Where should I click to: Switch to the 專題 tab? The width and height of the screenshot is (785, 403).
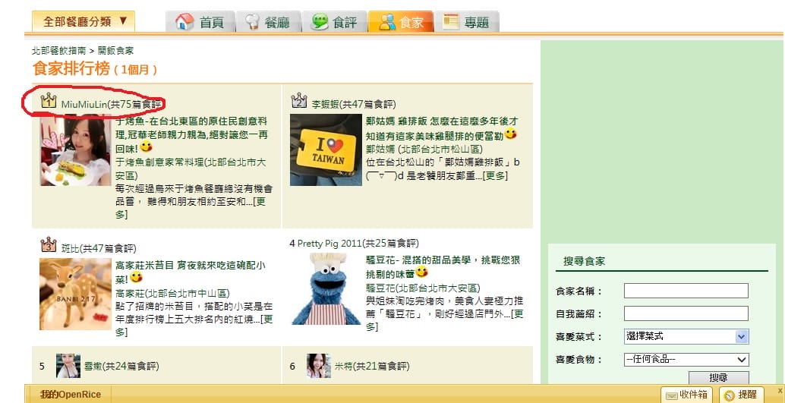pyautogui.click(x=468, y=22)
